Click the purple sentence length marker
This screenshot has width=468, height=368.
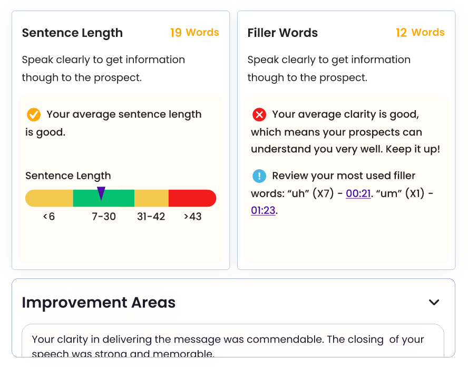[x=101, y=193]
